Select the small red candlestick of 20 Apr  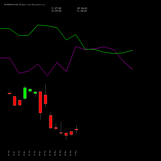[x=9, y=93]
